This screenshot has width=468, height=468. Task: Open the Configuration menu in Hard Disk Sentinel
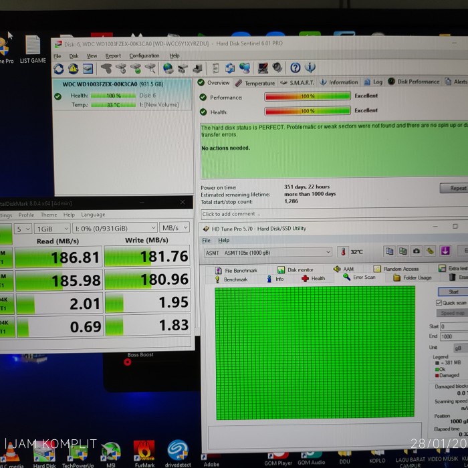pyautogui.click(x=144, y=55)
